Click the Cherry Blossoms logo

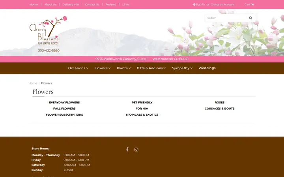[x=49, y=30]
